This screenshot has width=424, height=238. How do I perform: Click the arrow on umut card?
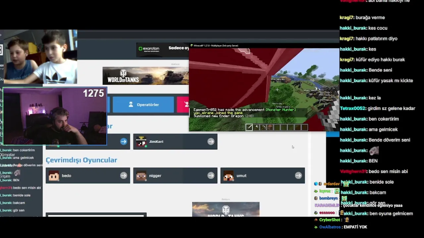pyautogui.click(x=298, y=176)
